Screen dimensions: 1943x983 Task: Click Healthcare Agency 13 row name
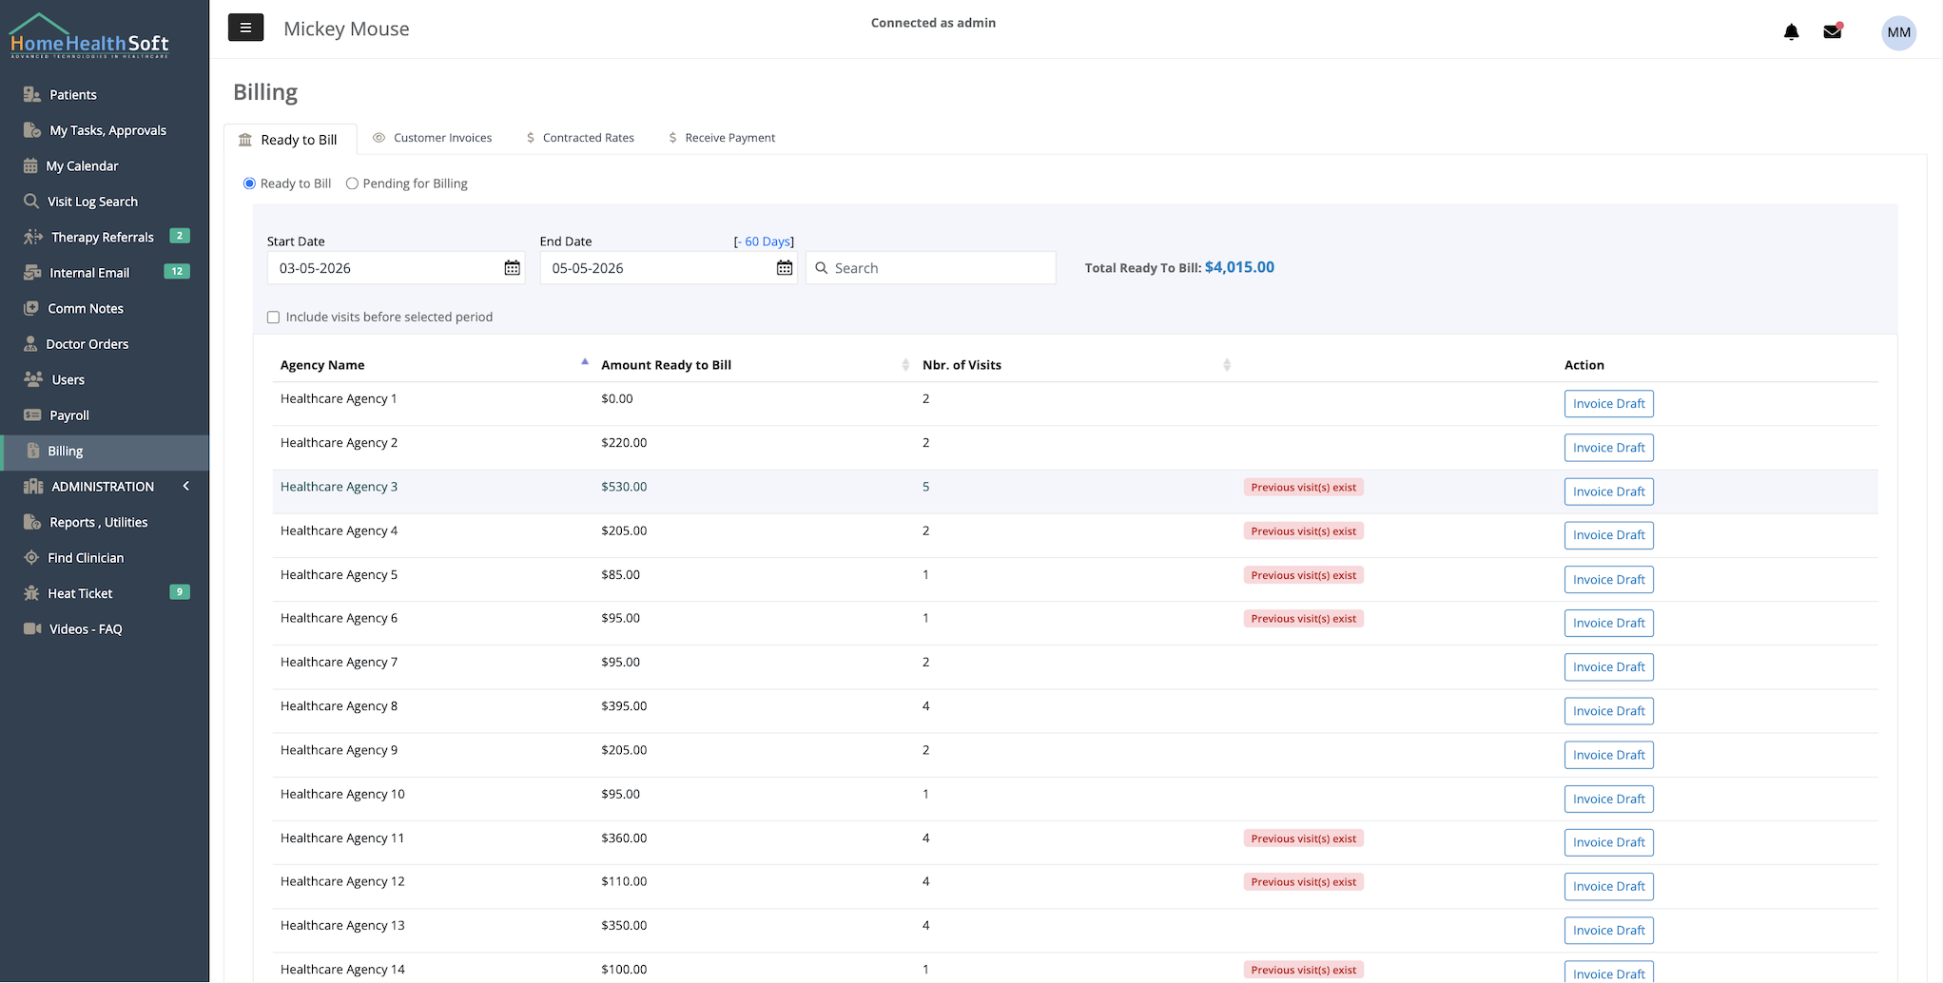tap(342, 926)
